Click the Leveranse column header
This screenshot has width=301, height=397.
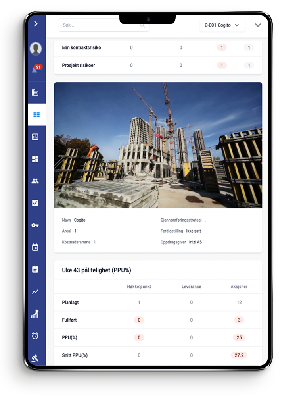tap(192, 287)
